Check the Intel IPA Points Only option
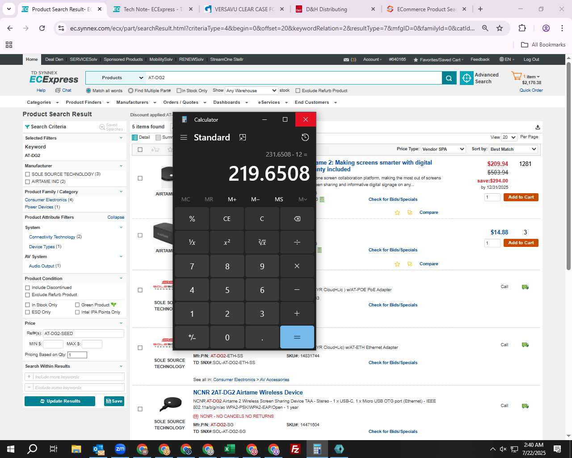 point(77,312)
